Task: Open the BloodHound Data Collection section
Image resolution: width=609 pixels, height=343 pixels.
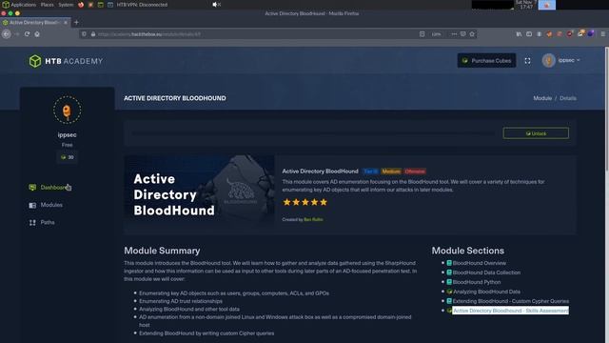Action: tap(486, 272)
